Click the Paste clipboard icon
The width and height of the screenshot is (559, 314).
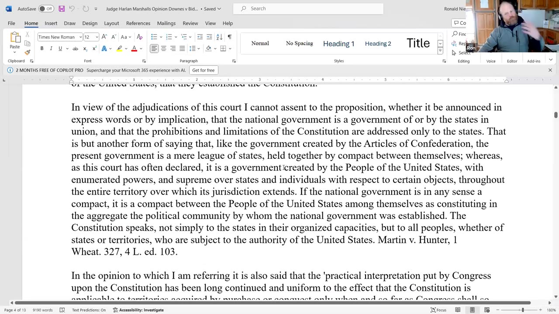[15, 38]
